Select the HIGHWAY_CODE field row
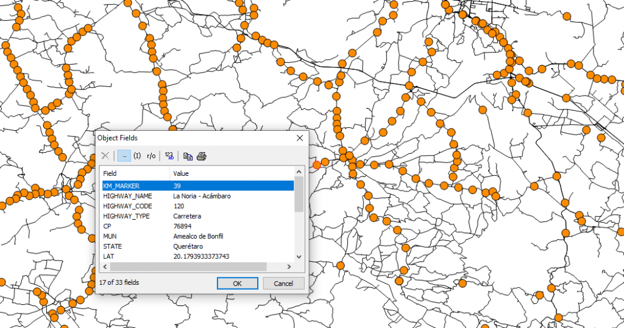This screenshot has height=328, width=624. 198,206
